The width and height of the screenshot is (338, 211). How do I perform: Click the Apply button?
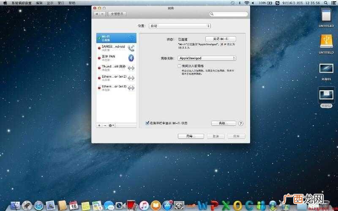coord(236,136)
